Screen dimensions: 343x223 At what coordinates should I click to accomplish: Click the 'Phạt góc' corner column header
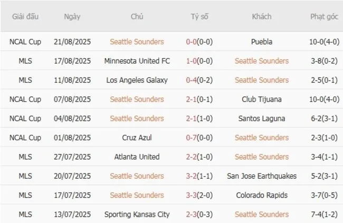(324, 17)
